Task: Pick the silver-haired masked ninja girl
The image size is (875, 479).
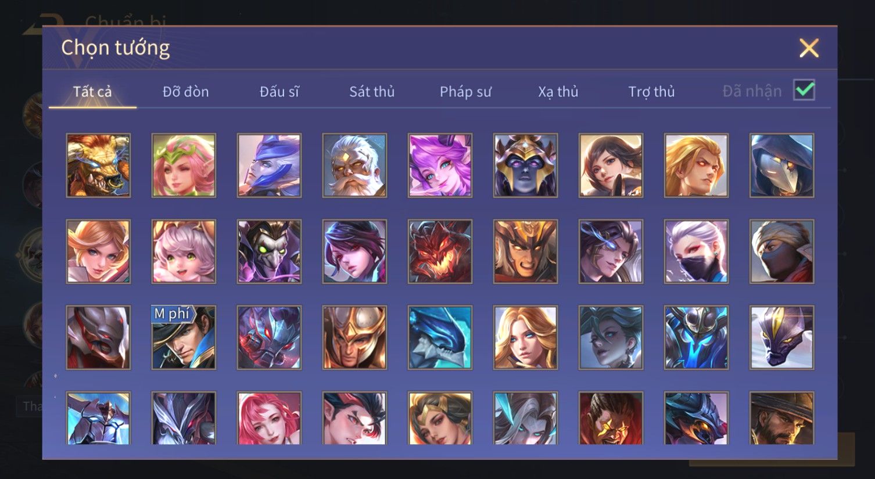Action: coord(696,251)
